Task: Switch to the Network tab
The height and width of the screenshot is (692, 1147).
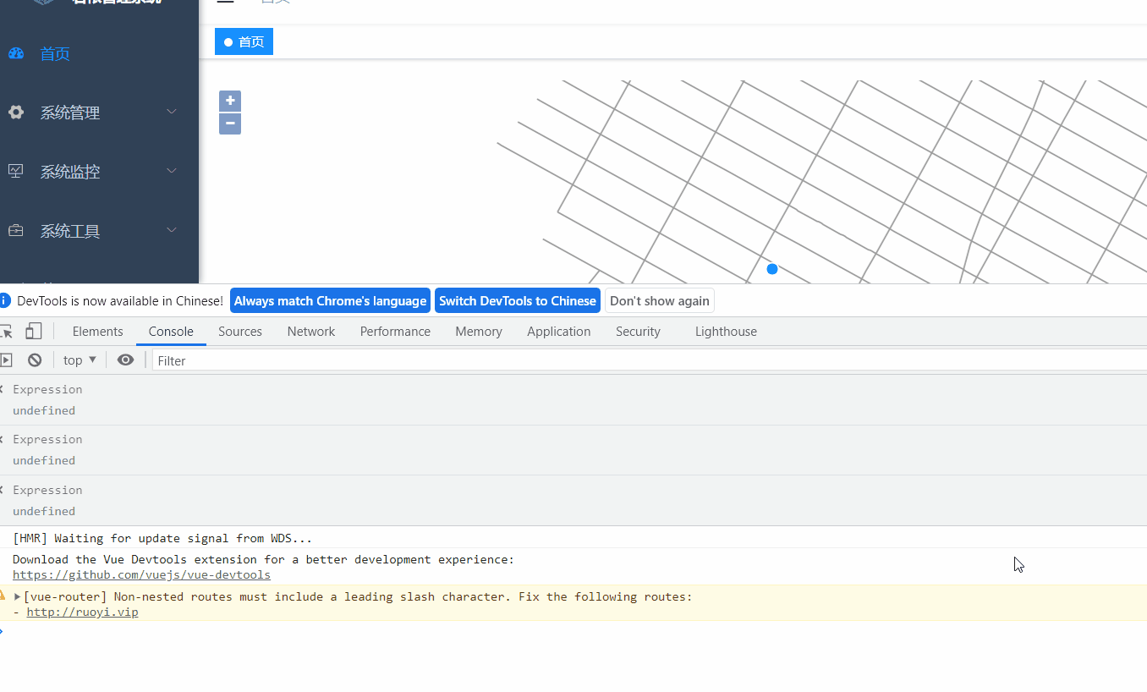Action: pos(310,331)
